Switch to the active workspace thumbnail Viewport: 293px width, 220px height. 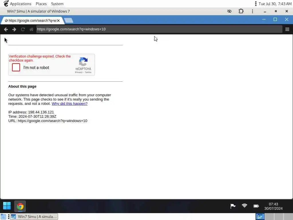pos(260,217)
